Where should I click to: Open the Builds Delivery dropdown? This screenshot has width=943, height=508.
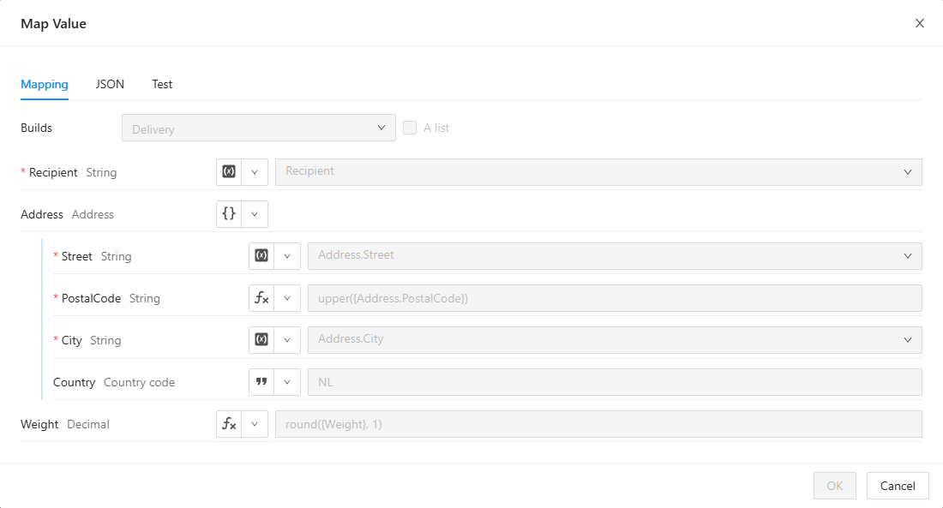pyautogui.click(x=259, y=128)
